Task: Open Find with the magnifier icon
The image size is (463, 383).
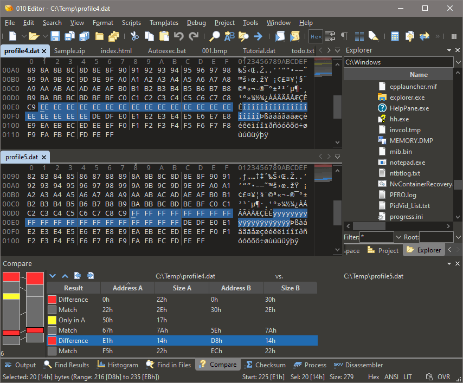Action: 215,36
